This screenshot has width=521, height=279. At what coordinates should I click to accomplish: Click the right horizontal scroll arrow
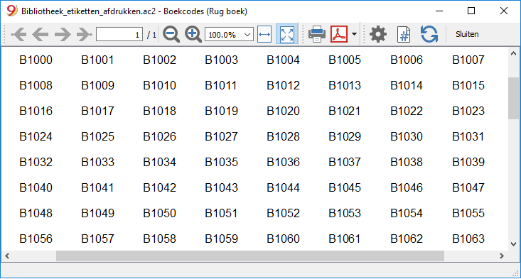[x=502, y=256]
